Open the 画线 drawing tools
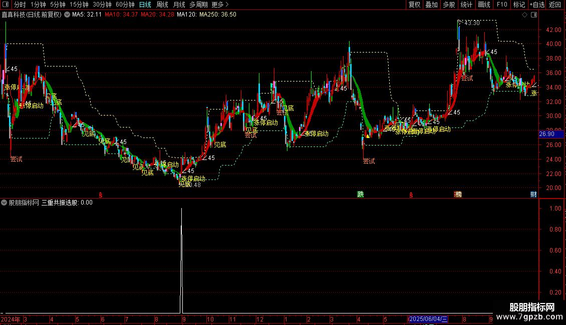 pos(484,4)
